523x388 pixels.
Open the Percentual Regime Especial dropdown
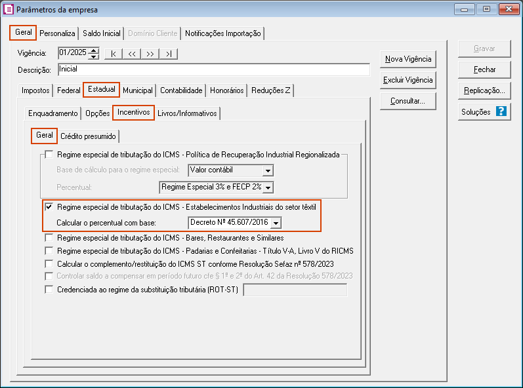tap(267, 187)
